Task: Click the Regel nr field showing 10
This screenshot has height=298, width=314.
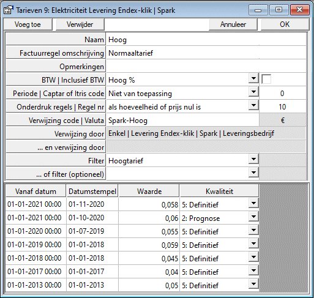Action: point(283,107)
